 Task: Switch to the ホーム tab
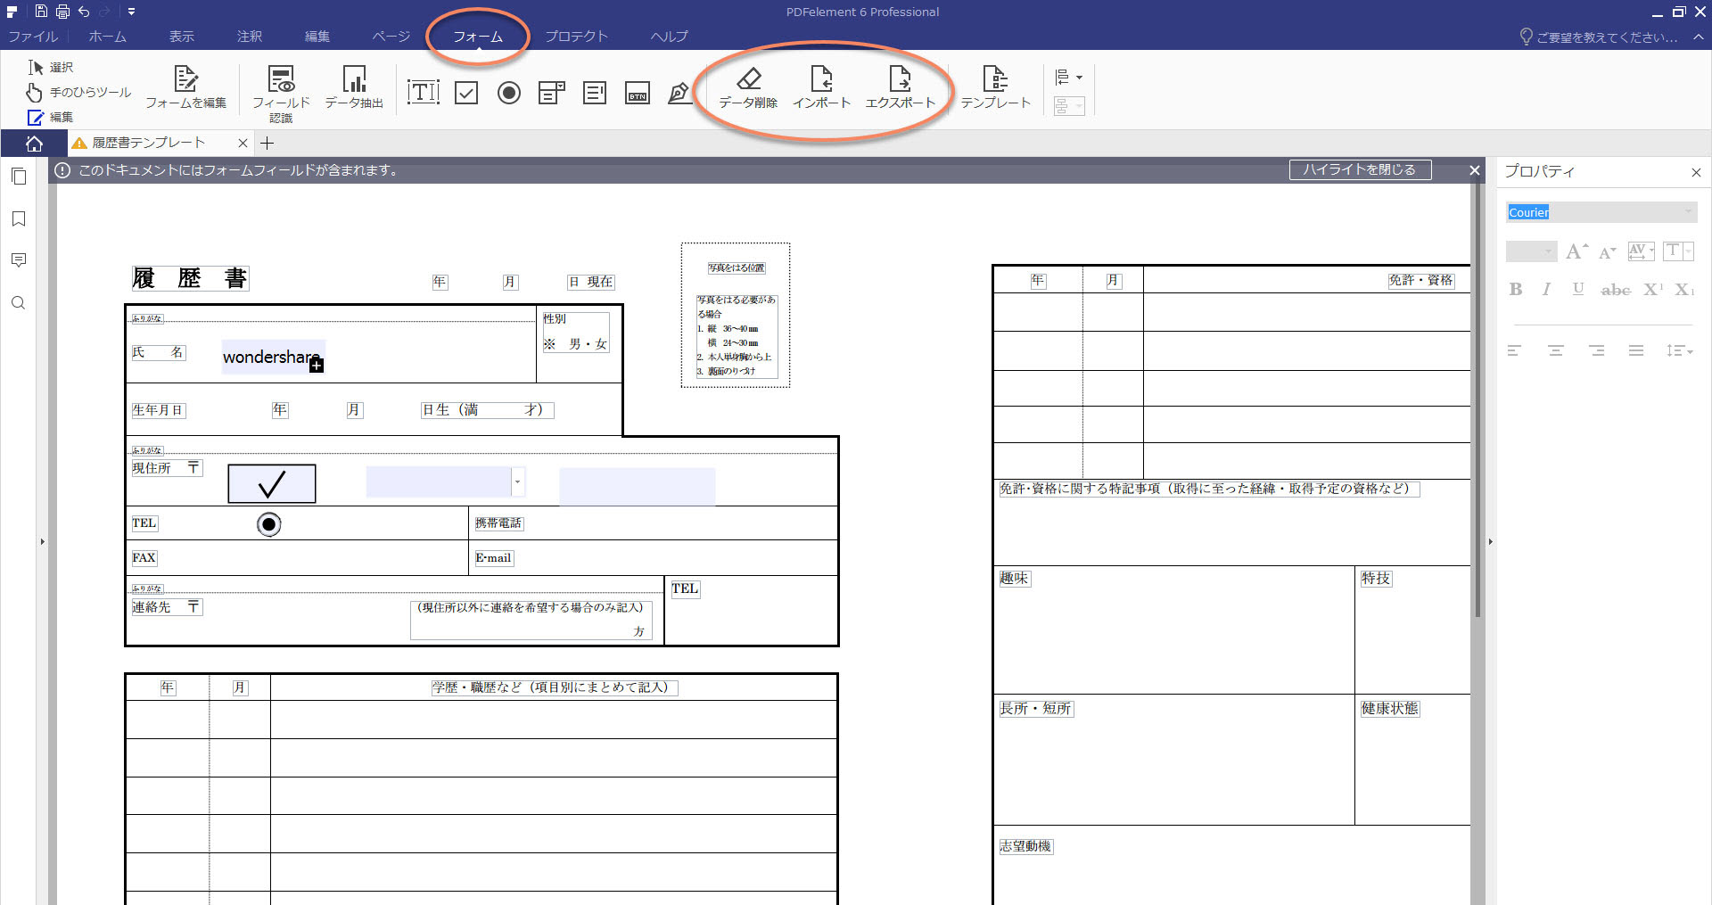point(107,37)
